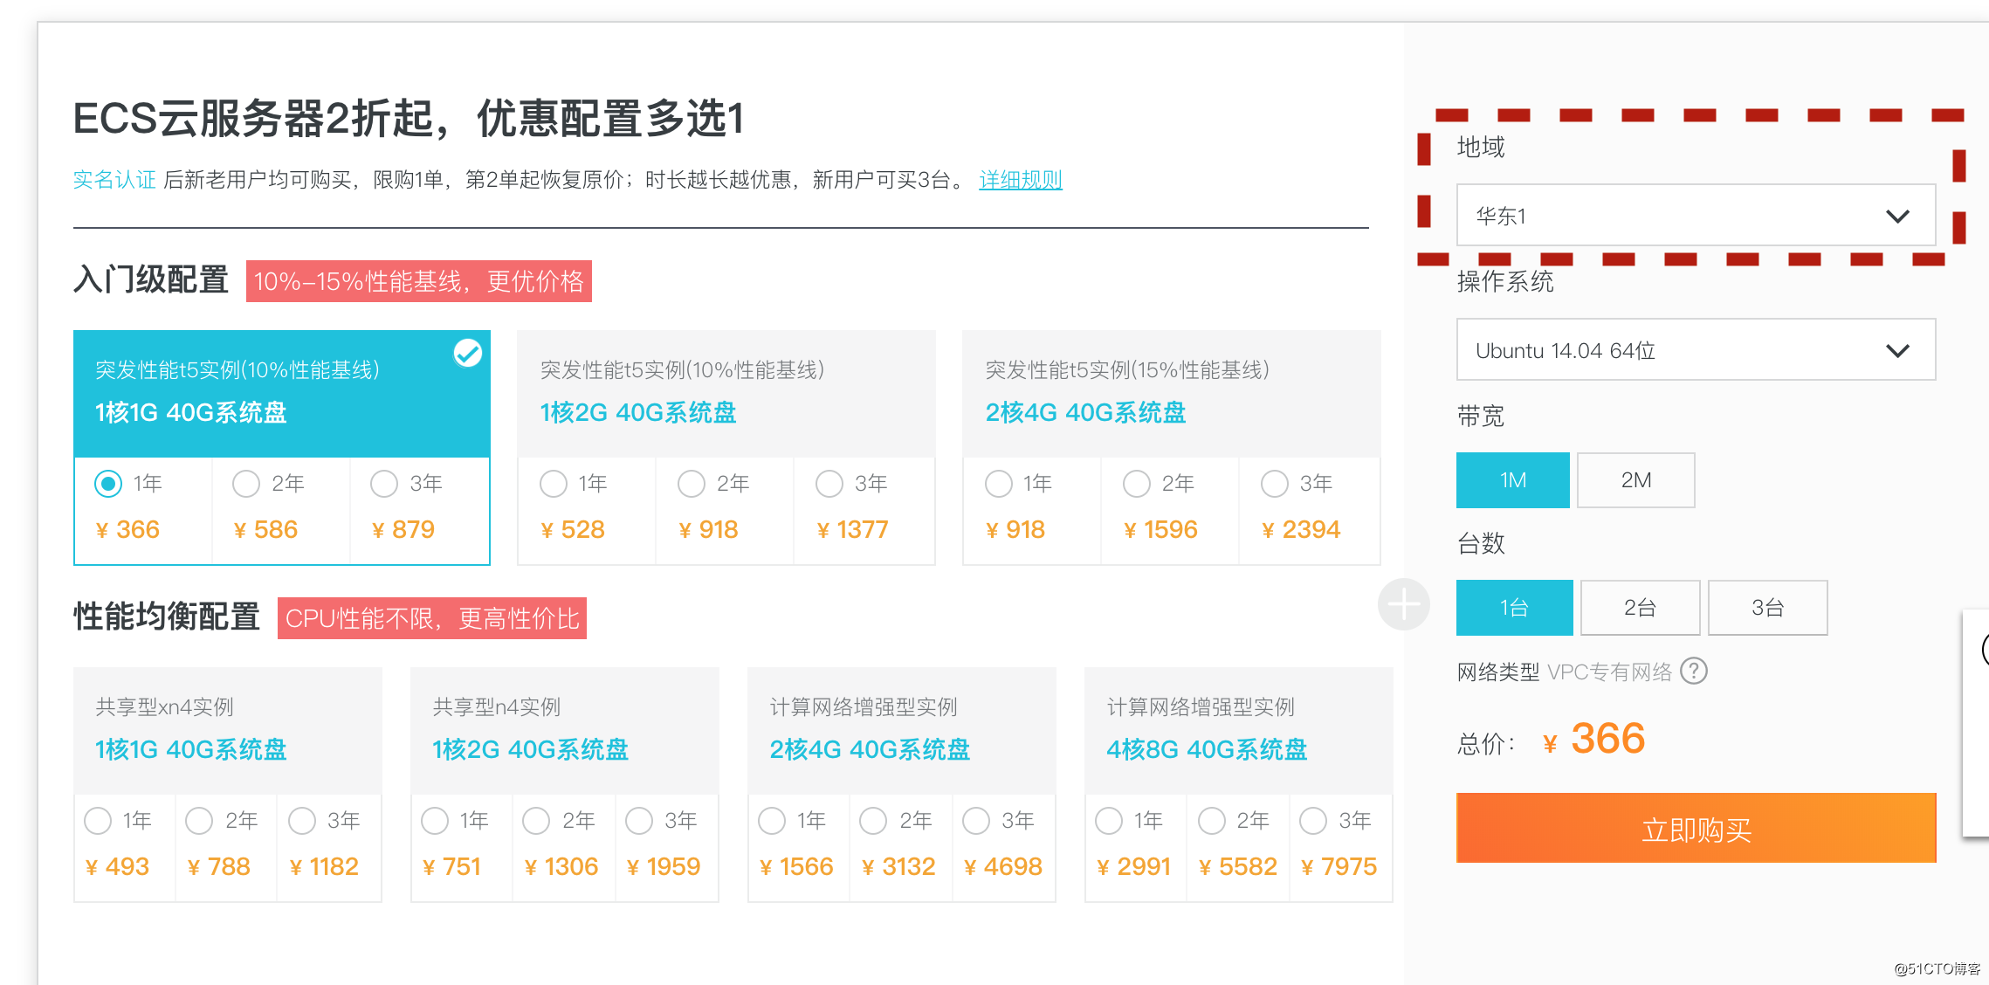Select 2年 for t5 2核4G at ¥1596
Image resolution: width=1989 pixels, height=985 pixels.
tap(1137, 484)
